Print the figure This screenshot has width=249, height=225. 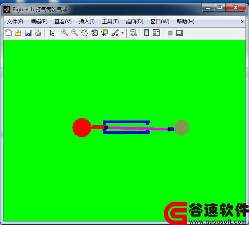(x=38, y=33)
